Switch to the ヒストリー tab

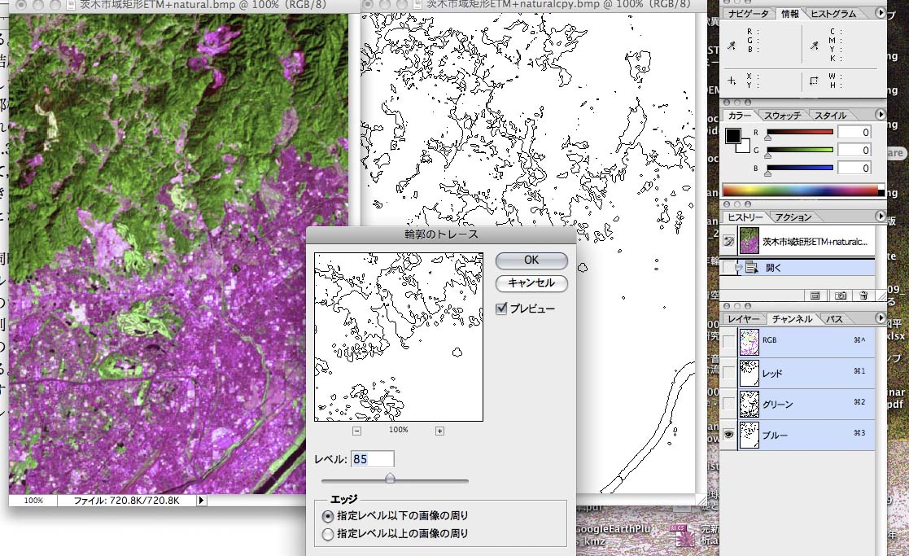[x=745, y=217]
